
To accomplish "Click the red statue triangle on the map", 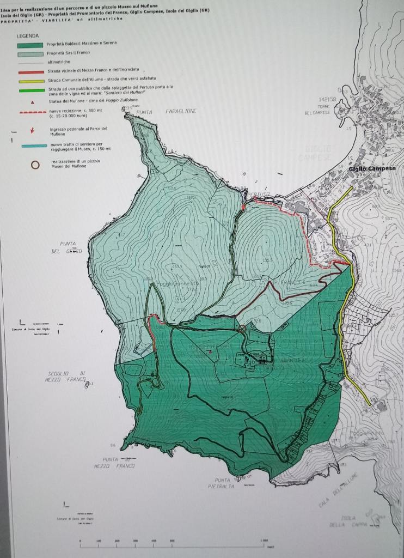I will (210, 351).
